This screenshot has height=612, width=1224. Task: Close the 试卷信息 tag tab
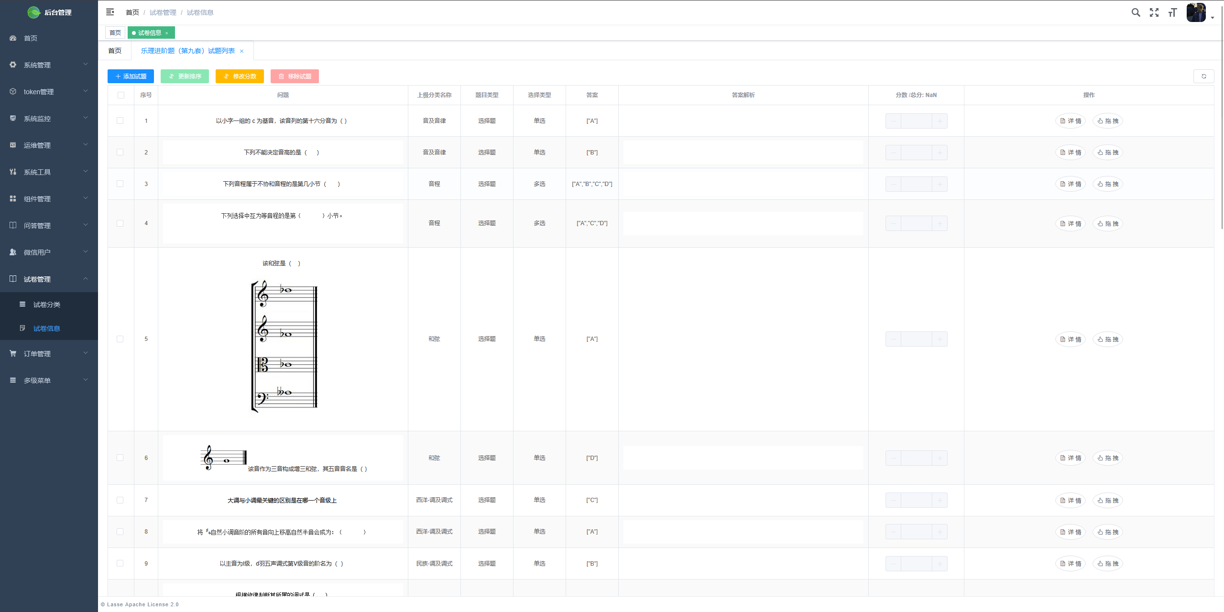point(167,33)
